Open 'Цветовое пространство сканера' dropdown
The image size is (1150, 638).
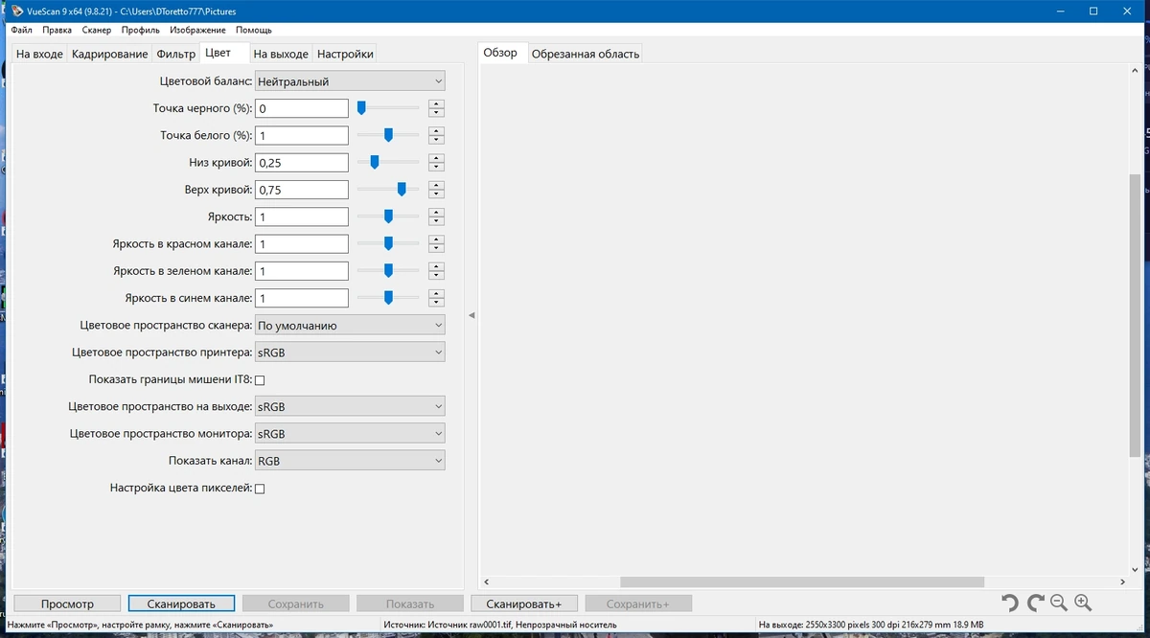(x=350, y=326)
